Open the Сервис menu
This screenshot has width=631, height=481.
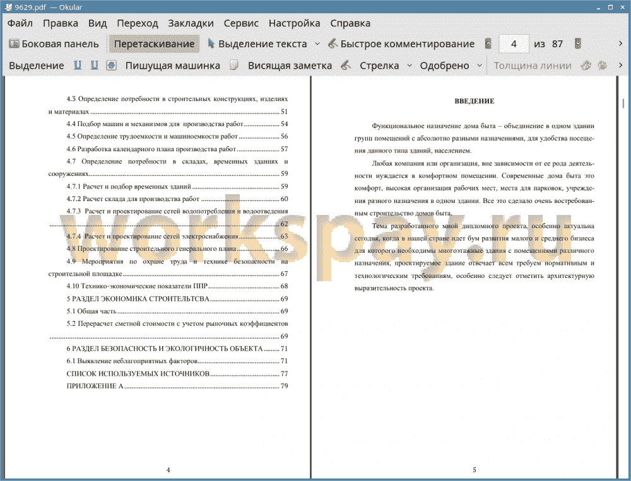coord(241,23)
